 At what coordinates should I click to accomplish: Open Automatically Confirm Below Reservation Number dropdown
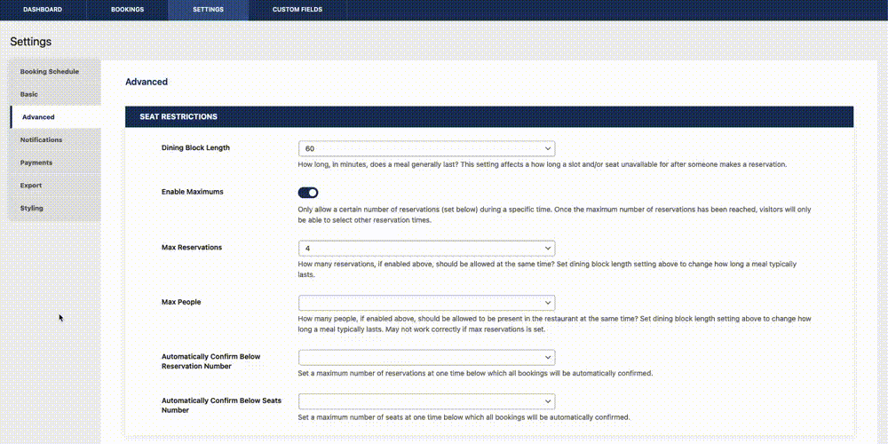pyautogui.click(x=426, y=358)
